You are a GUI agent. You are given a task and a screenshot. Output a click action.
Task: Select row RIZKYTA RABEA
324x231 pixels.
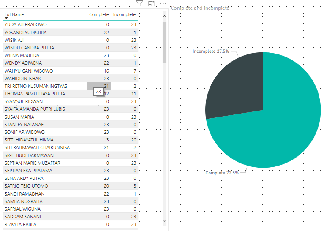[x=70, y=224]
